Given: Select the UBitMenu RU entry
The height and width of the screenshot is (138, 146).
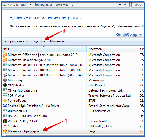Looking at the screenshot, I should [17, 111].
